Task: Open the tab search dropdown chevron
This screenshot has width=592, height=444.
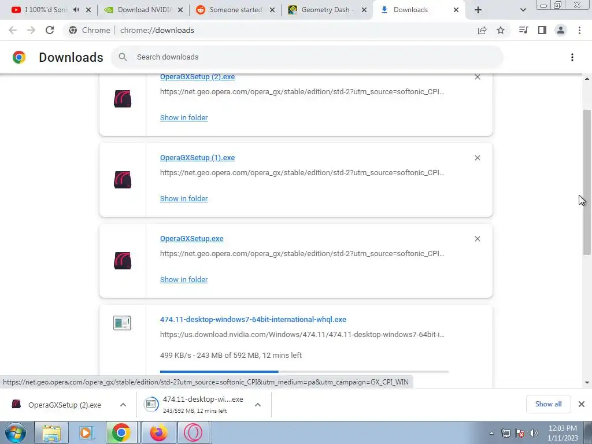Action: [x=523, y=10]
